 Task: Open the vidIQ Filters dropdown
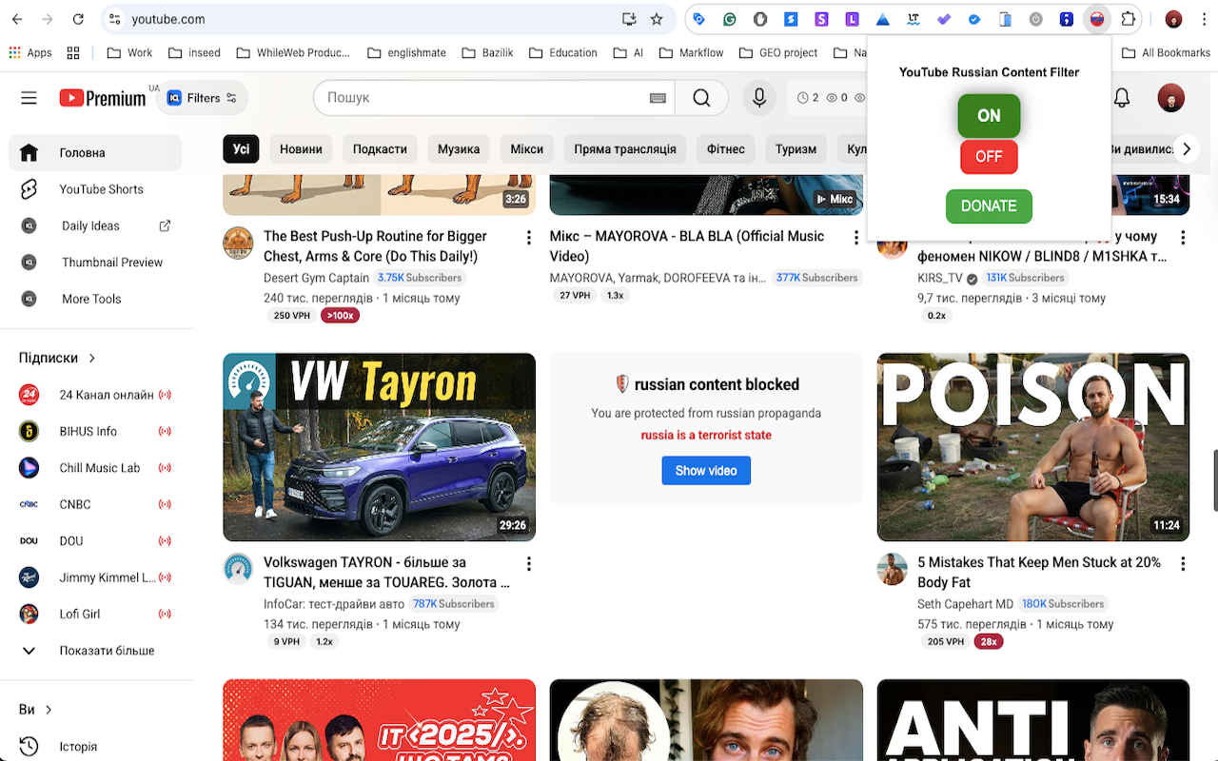pos(203,98)
